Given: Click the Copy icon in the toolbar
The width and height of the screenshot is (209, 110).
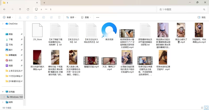Looking at the screenshot, I should 28,17.
